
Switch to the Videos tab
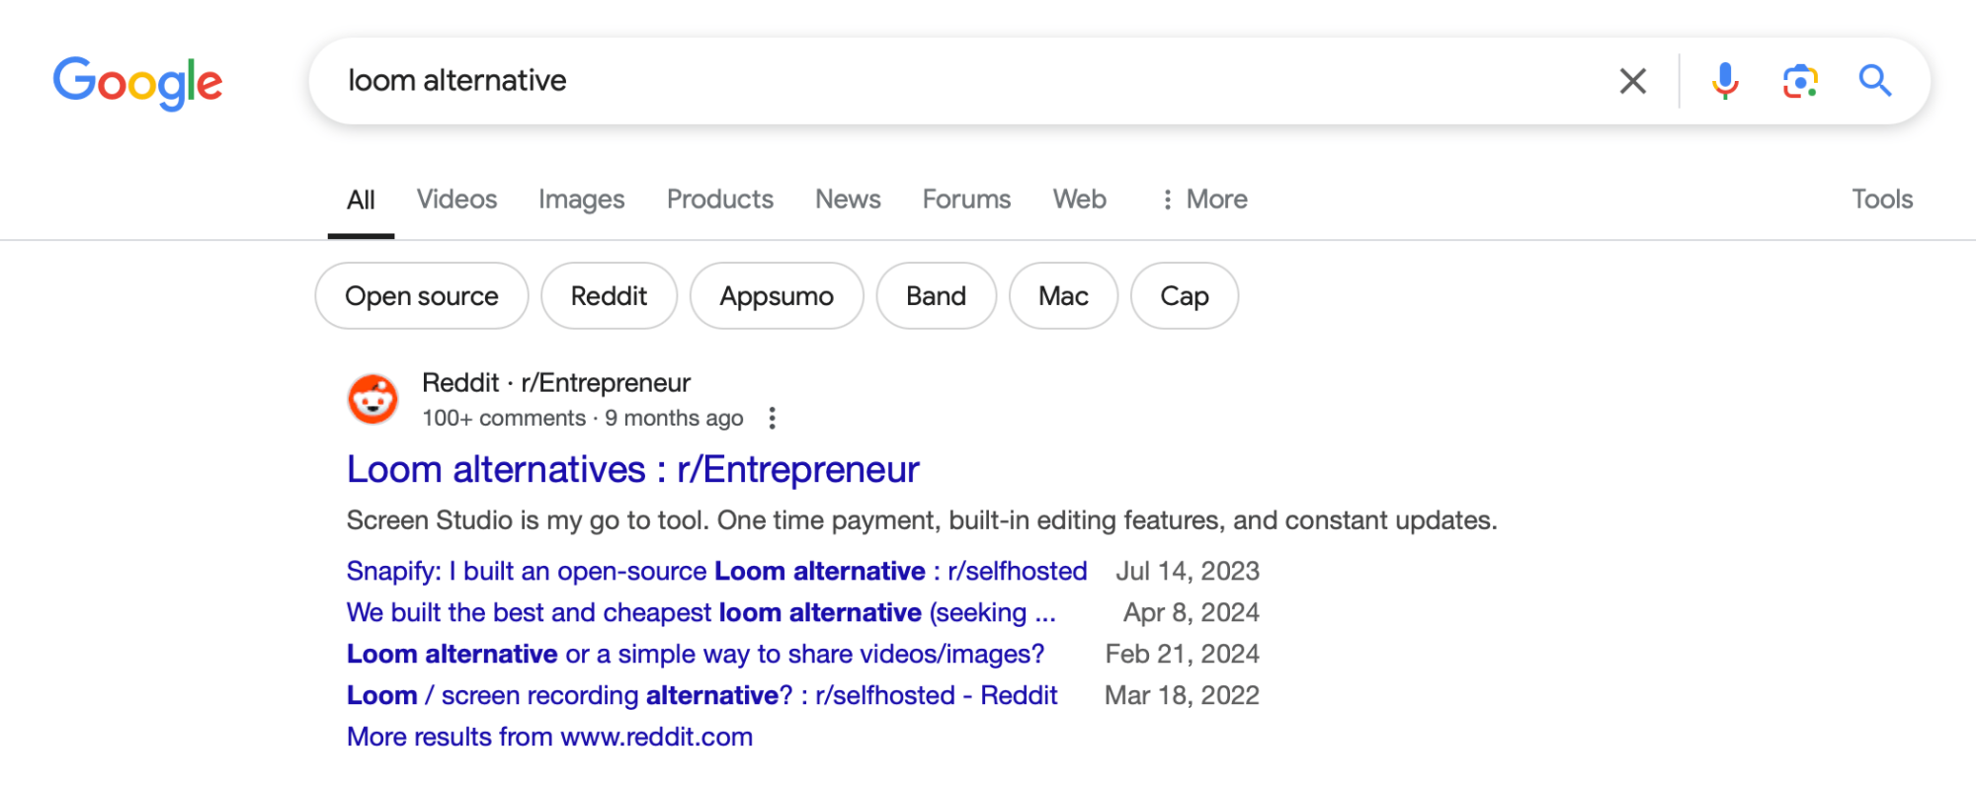pyautogui.click(x=456, y=199)
